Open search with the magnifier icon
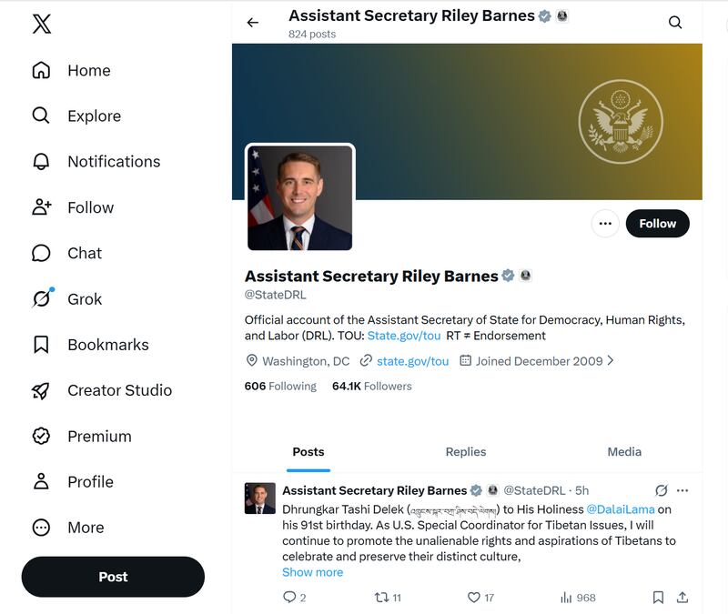The height and width of the screenshot is (614, 728). (675, 22)
